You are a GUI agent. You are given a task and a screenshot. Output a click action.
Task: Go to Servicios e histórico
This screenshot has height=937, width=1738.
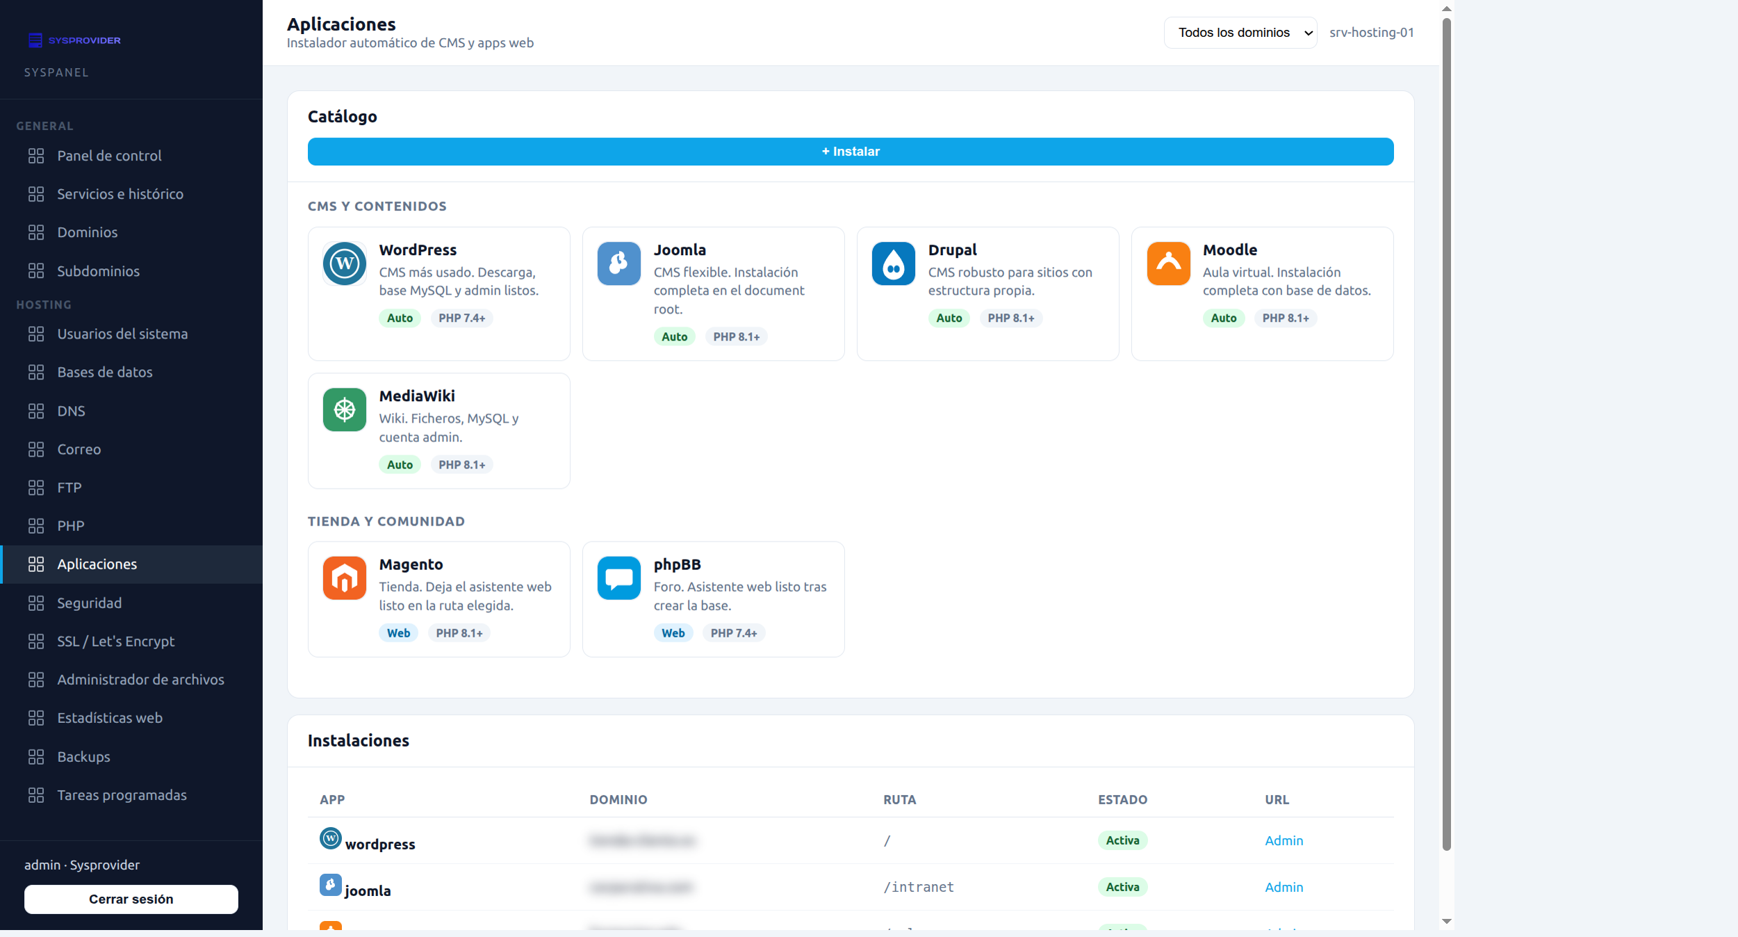[x=131, y=194]
